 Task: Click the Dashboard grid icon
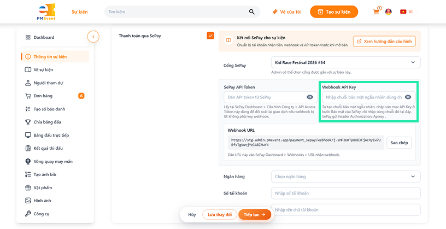28,37
